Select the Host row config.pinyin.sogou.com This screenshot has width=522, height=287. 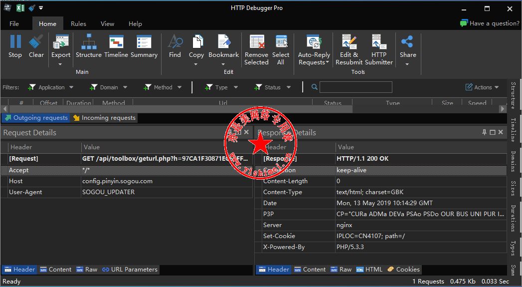point(127,181)
